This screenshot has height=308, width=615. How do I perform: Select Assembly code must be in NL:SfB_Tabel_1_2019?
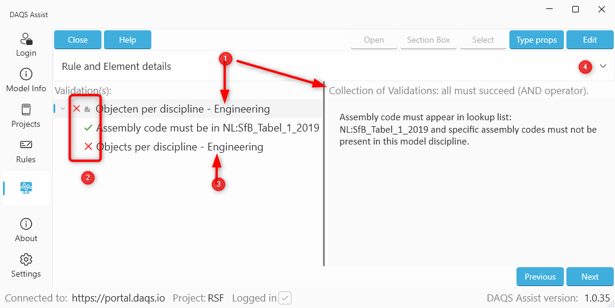click(207, 128)
